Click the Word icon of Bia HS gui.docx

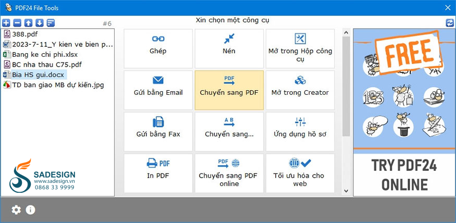pyautogui.click(x=7, y=75)
